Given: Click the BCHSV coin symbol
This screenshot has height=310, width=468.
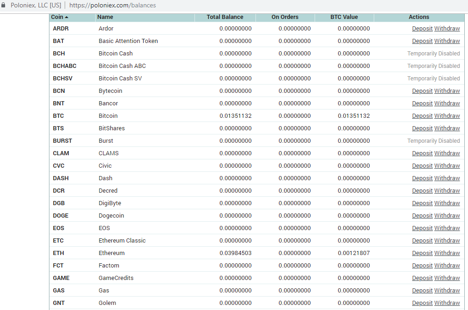Looking at the screenshot, I should point(63,79).
